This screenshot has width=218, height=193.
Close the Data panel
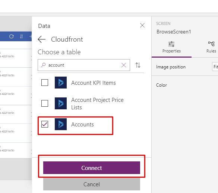point(142,25)
